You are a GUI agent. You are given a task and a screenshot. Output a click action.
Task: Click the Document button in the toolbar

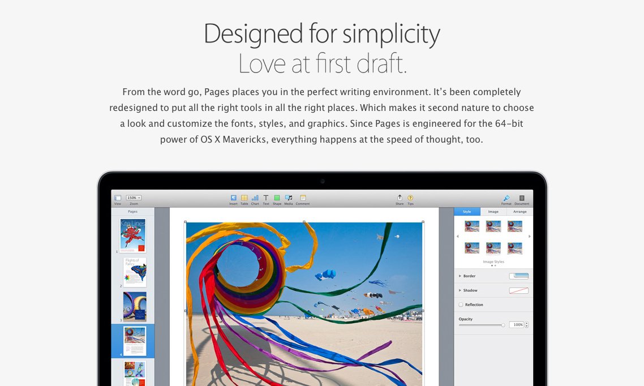[x=521, y=197]
